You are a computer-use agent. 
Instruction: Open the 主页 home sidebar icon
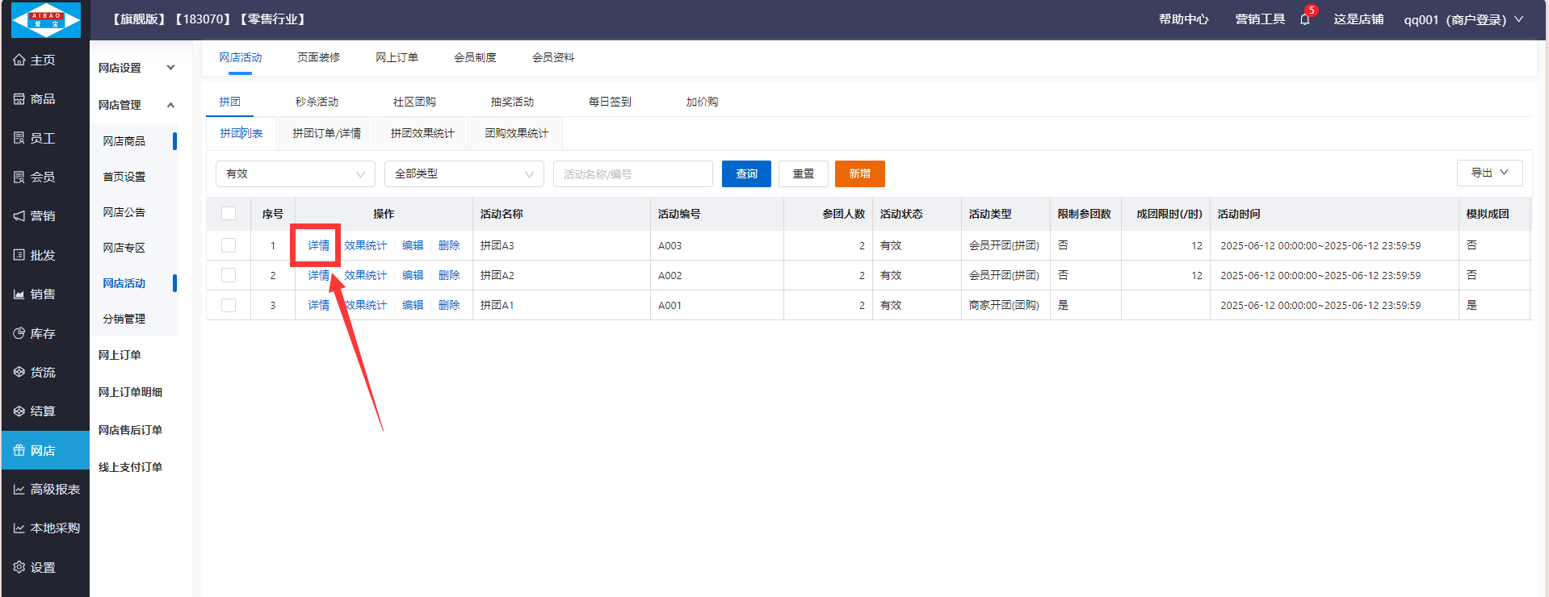[19, 61]
